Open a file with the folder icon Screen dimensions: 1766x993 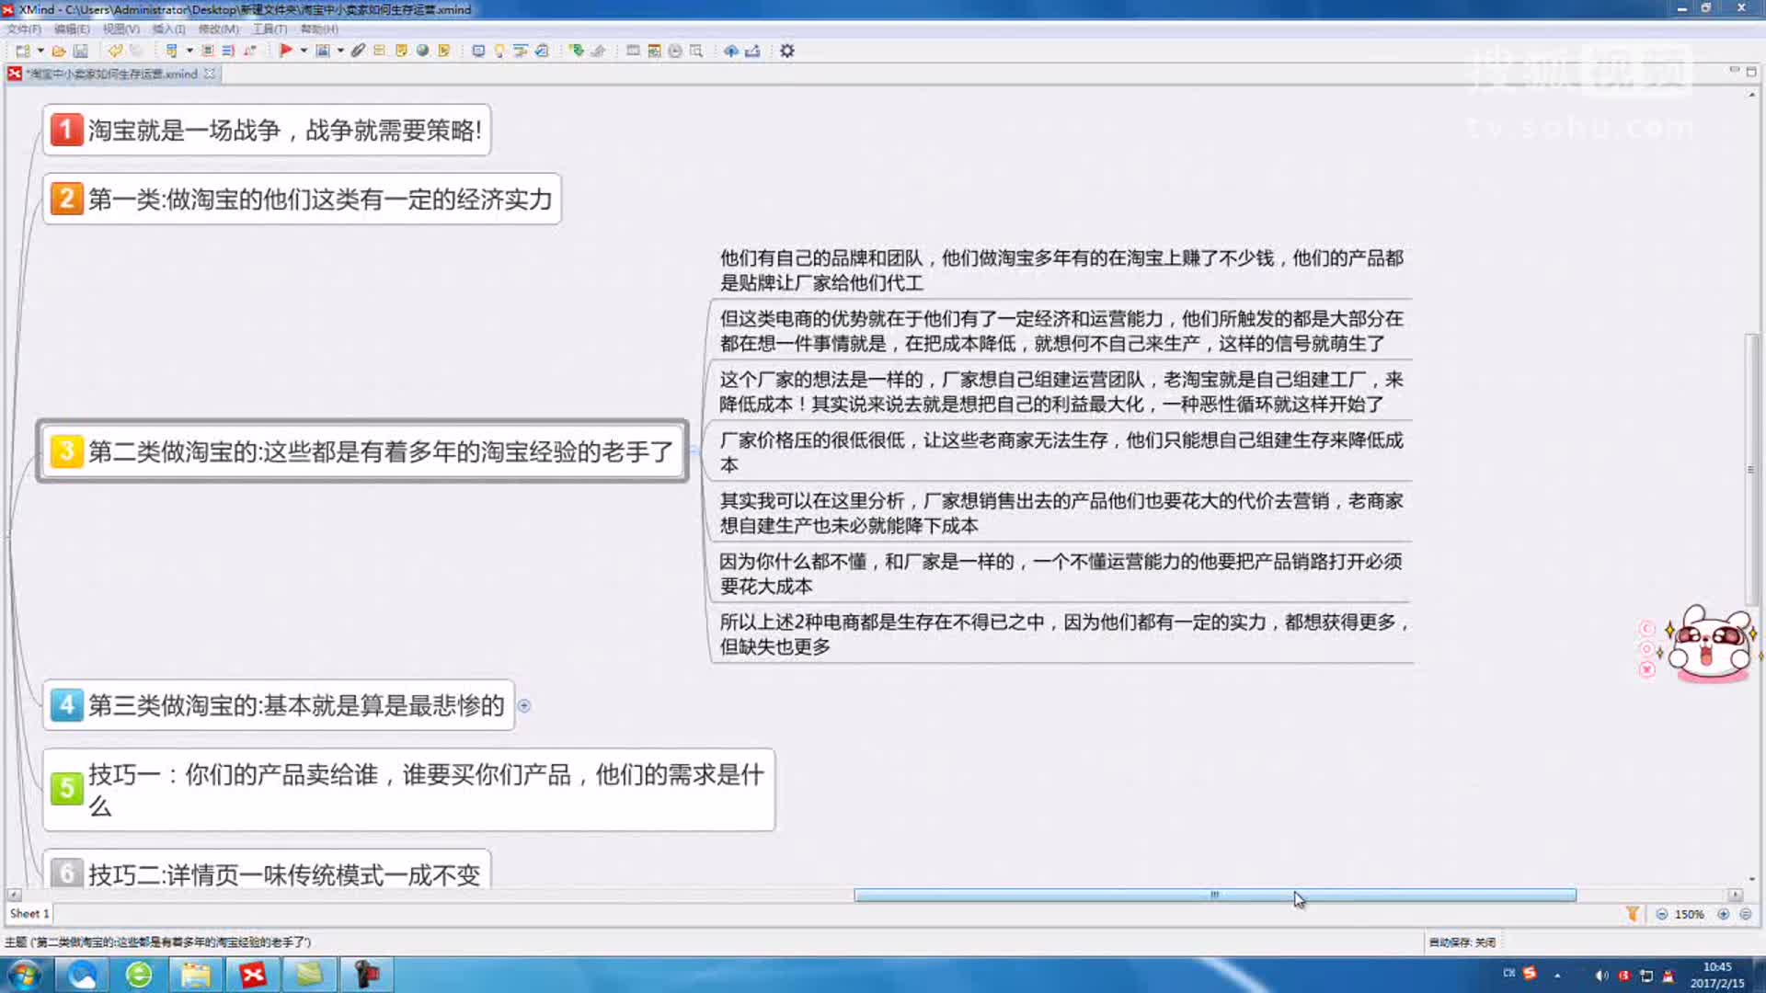[x=58, y=51]
